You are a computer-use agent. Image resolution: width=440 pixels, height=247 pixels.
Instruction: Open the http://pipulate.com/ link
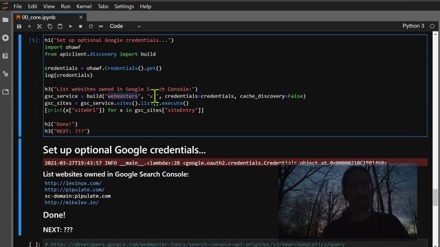[x=74, y=189]
